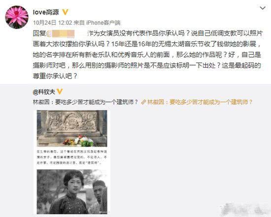This screenshot has height=217, width=271.
Task: Open love高源 profile via username
Action: click(46, 12)
